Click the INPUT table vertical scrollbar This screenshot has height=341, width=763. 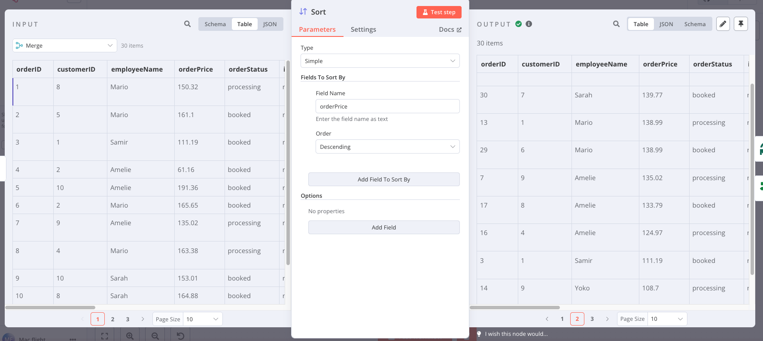pos(288,163)
